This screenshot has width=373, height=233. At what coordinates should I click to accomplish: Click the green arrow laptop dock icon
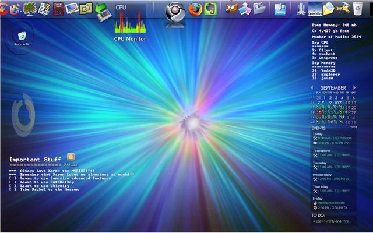point(103,9)
